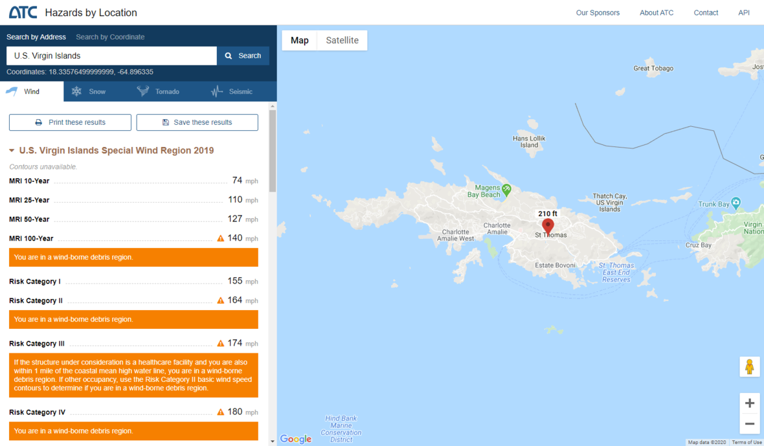
Task: Click the Trunk Bay map marker
Action: coord(735,201)
